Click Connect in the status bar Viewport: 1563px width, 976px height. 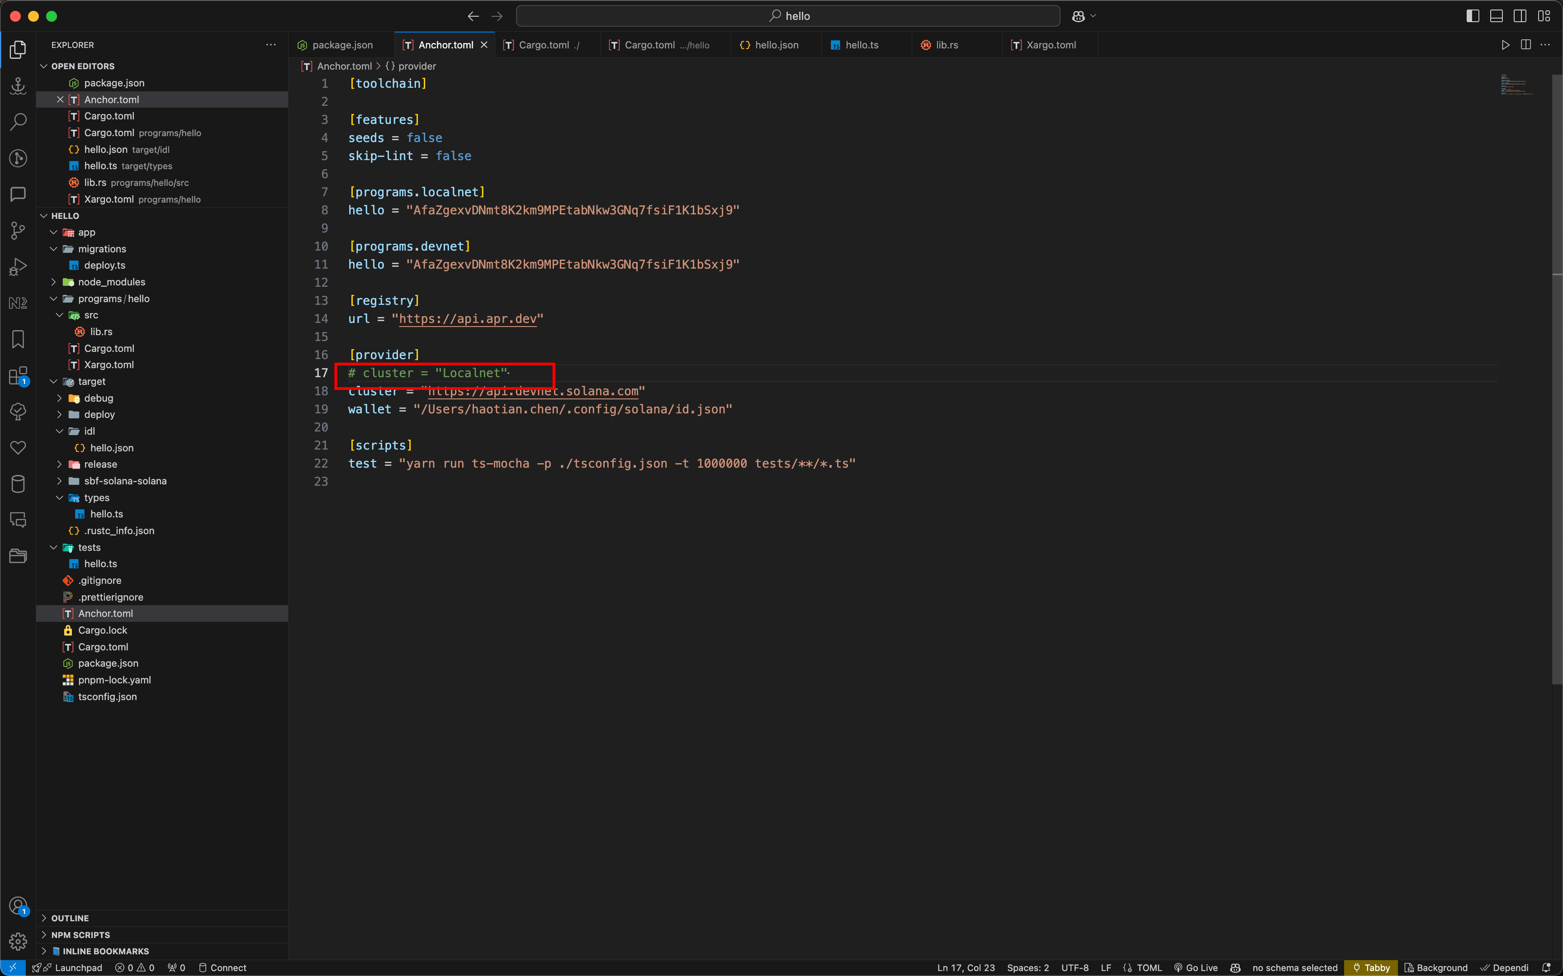coord(223,967)
